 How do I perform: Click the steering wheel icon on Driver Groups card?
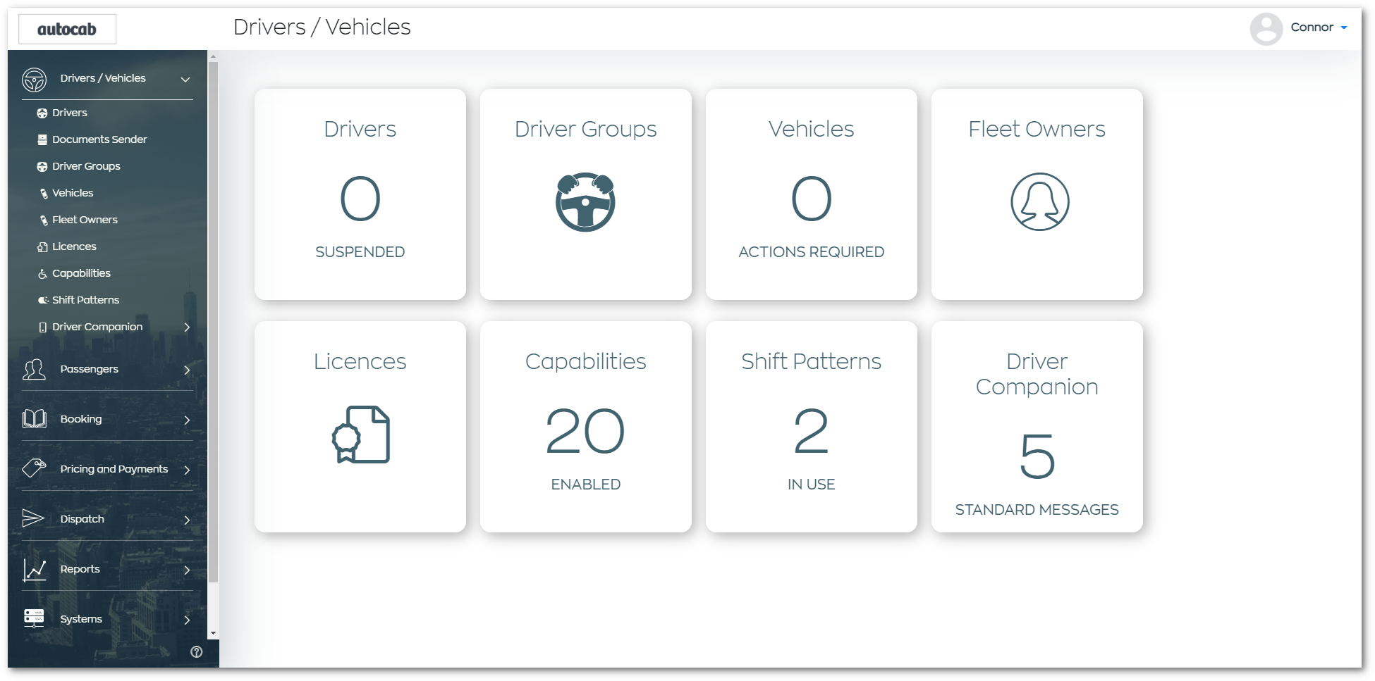point(585,202)
